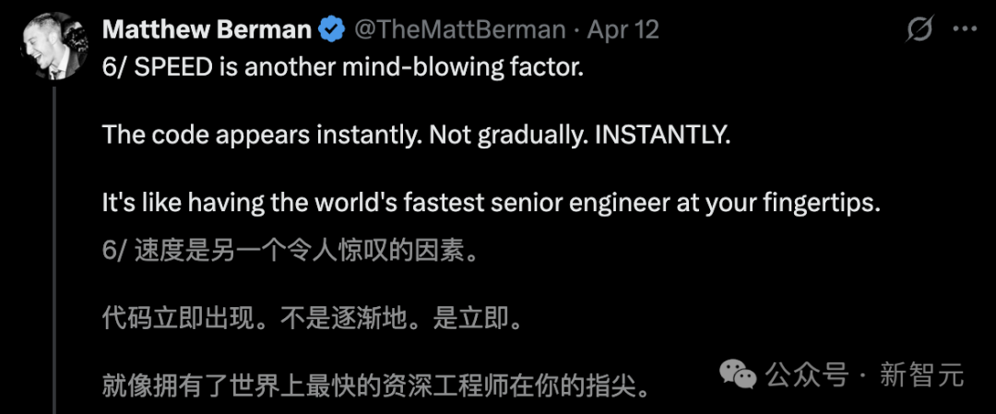This screenshot has width=996, height=414.
Task: Click the Chinese line starting "就像拥有了世界上最快"
Action: pyautogui.click(x=377, y=384)
